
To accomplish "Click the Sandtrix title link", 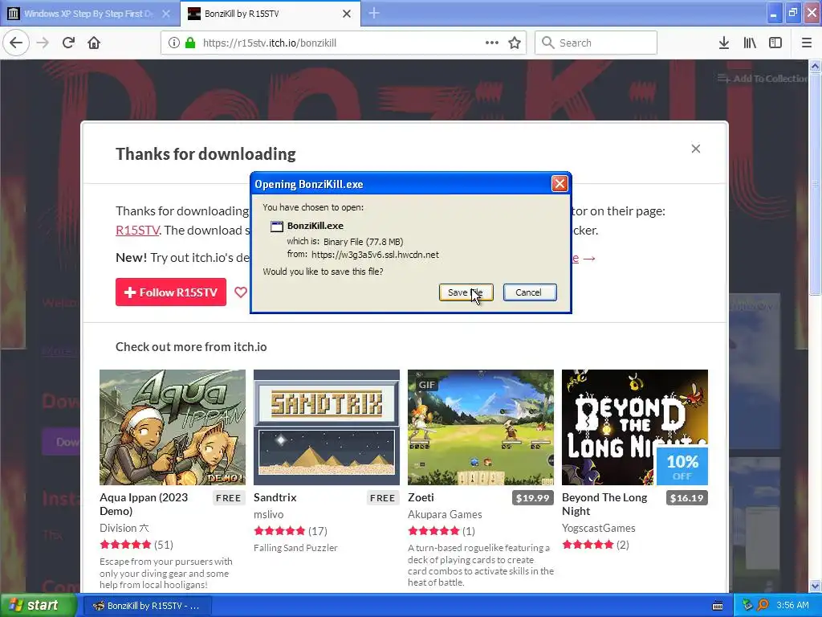I will click(275, 497).
